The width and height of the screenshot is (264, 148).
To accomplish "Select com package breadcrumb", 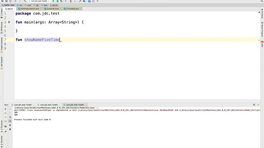I will coord(28,5).
